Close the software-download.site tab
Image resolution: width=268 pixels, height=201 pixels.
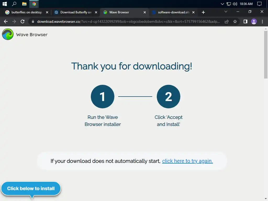tap(193, 12)
